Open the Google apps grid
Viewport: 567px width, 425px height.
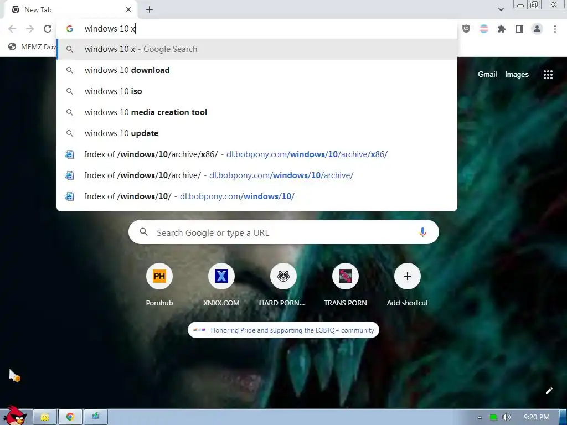coord(548,75)
